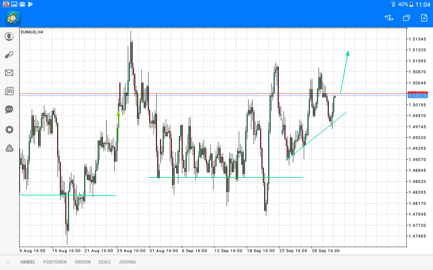433x270 pixels.
Task: Open the account profile sidebar icon
Action: coord(9,36)
